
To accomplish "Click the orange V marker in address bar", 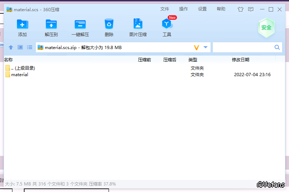I will (x=197, y=47).
